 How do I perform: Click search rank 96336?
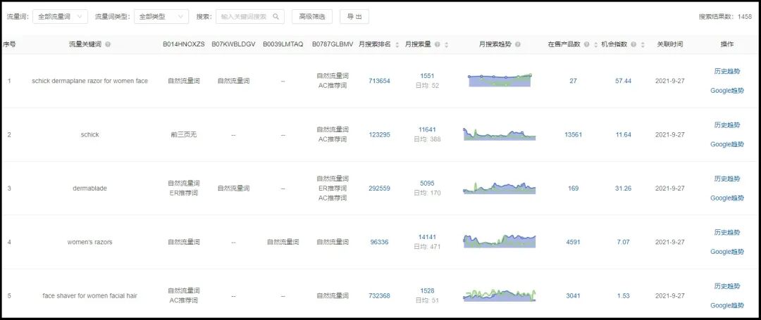(x=379, y=242)
